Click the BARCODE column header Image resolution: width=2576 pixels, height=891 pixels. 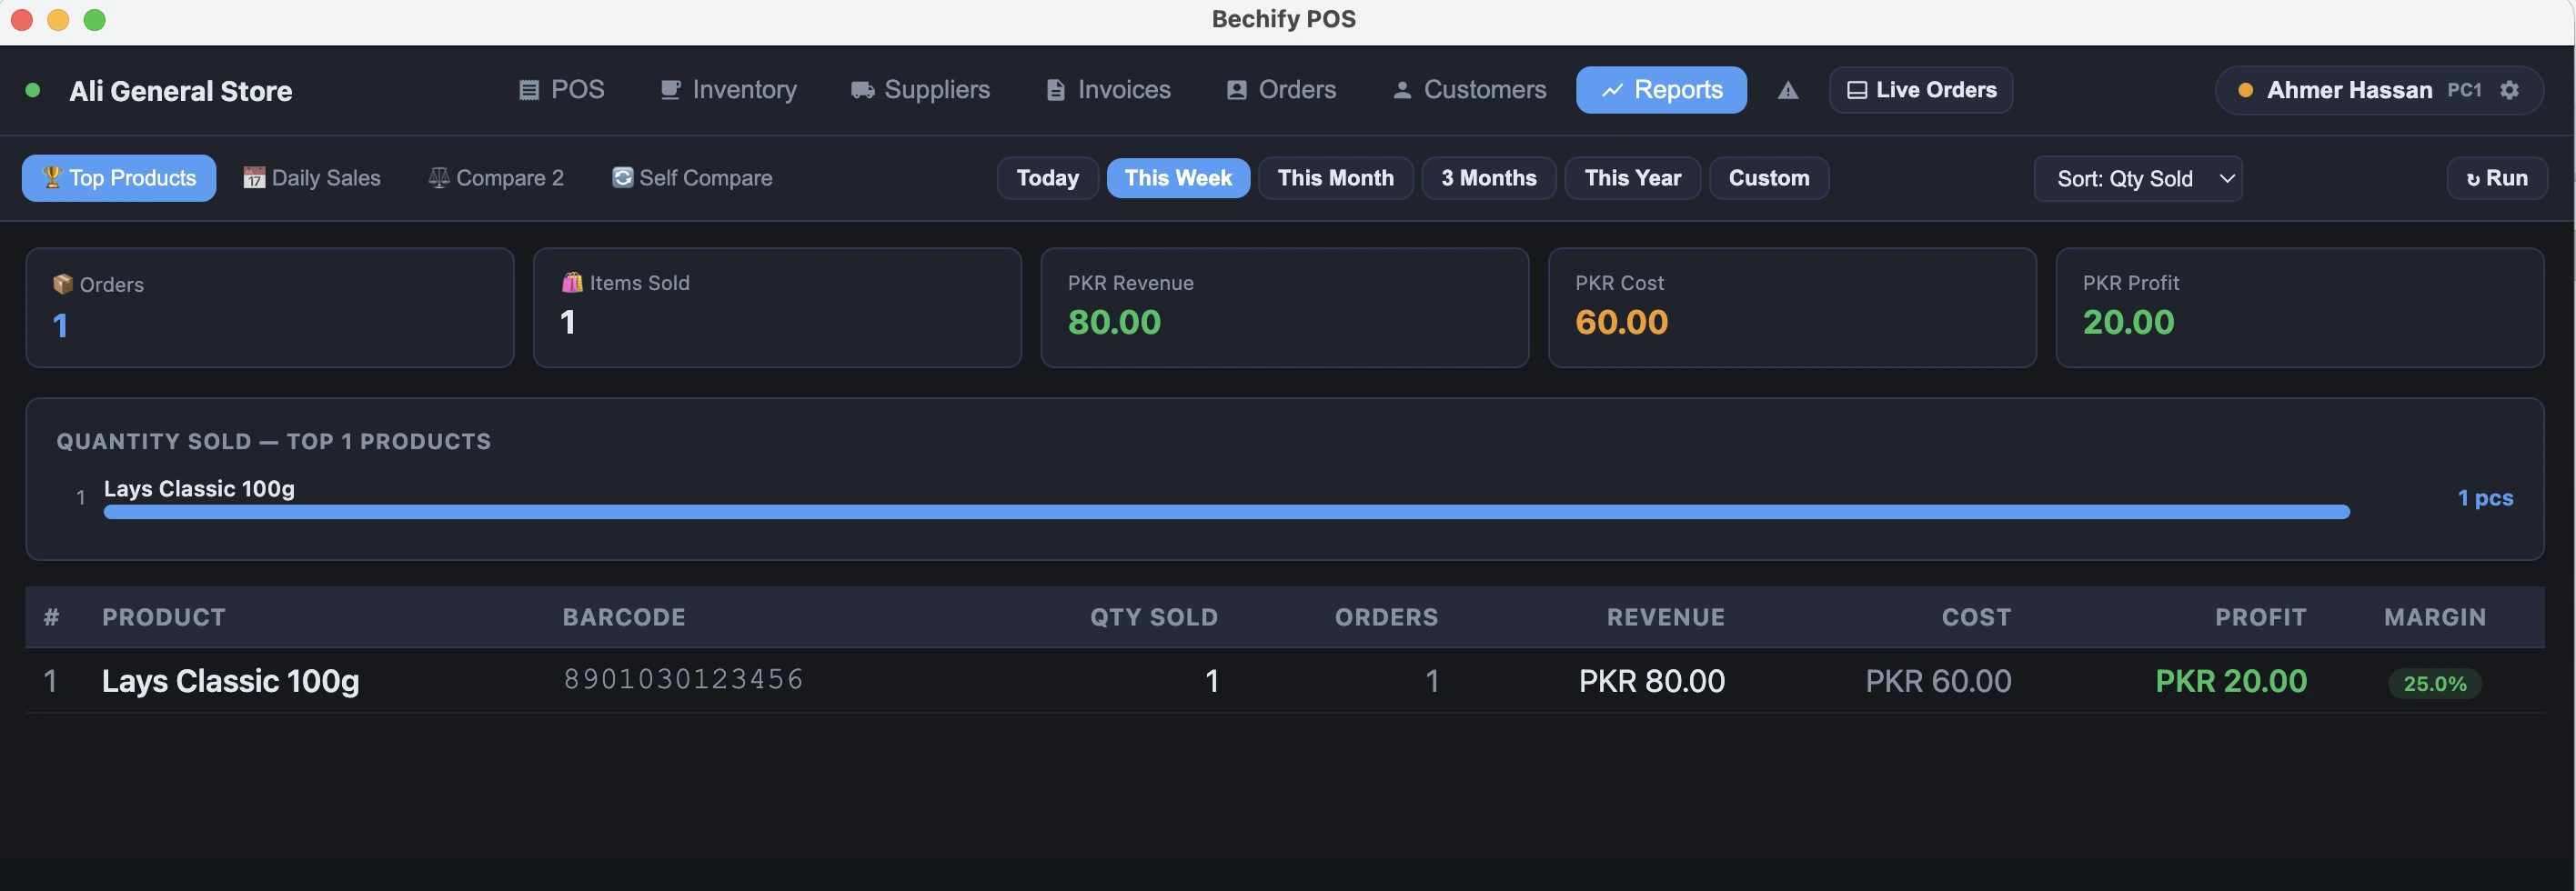click(x=624, y=617)
